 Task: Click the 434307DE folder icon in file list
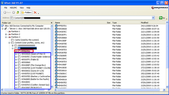(x=56, y=44)
